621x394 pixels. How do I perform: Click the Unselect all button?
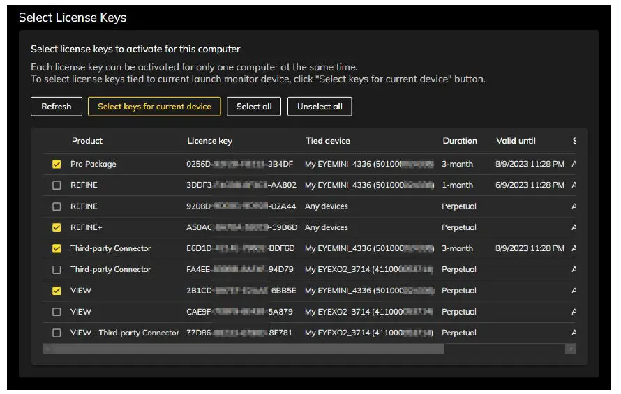pyautogui.click(x=319, y=107)
